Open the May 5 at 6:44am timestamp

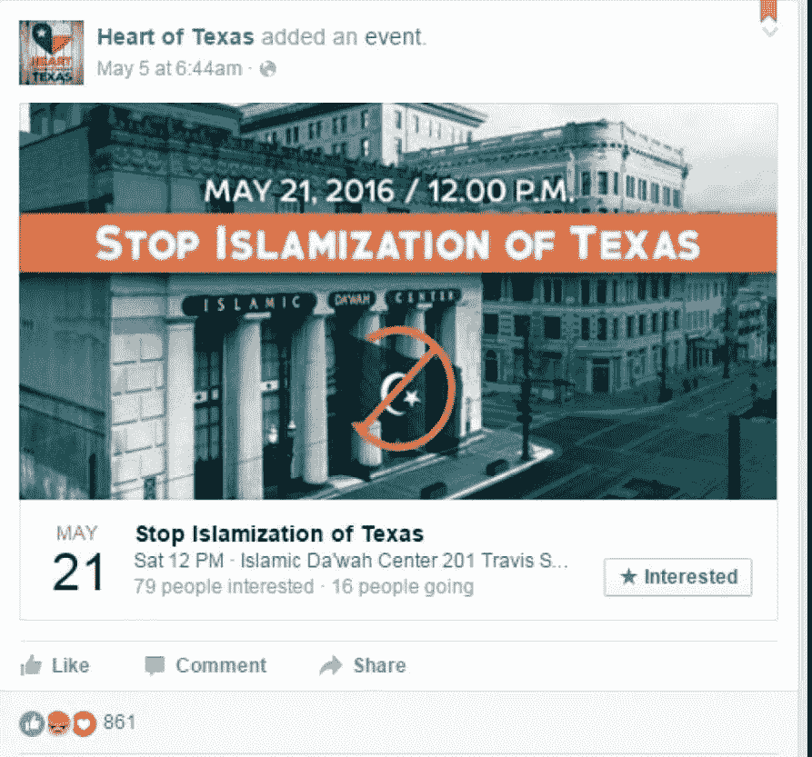(x=169, y=69)
